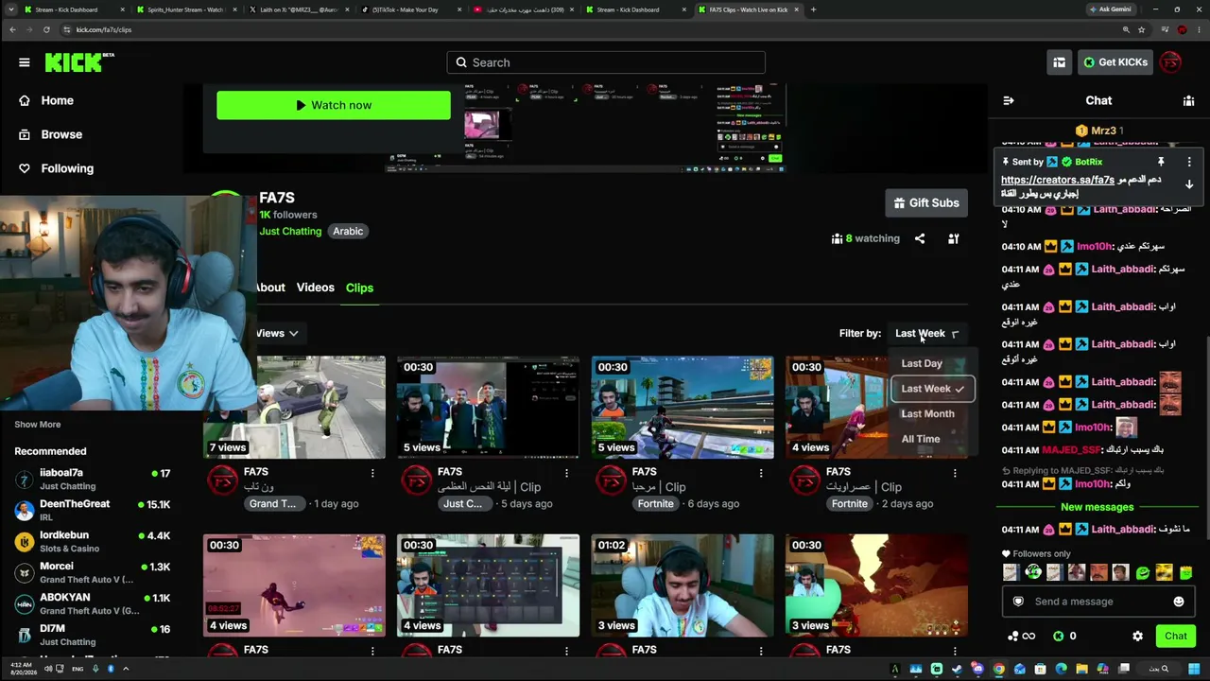Image resolution: width=1210 pixels, height=681 pixels.
Task: Open options for مرحبا clip
Action: (761, 472)
